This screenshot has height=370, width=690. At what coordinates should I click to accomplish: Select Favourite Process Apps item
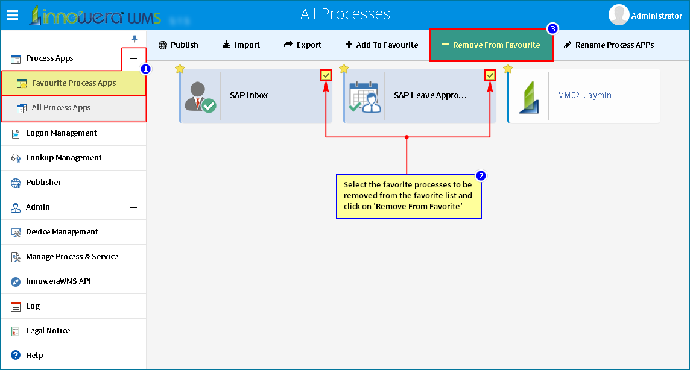74,83
